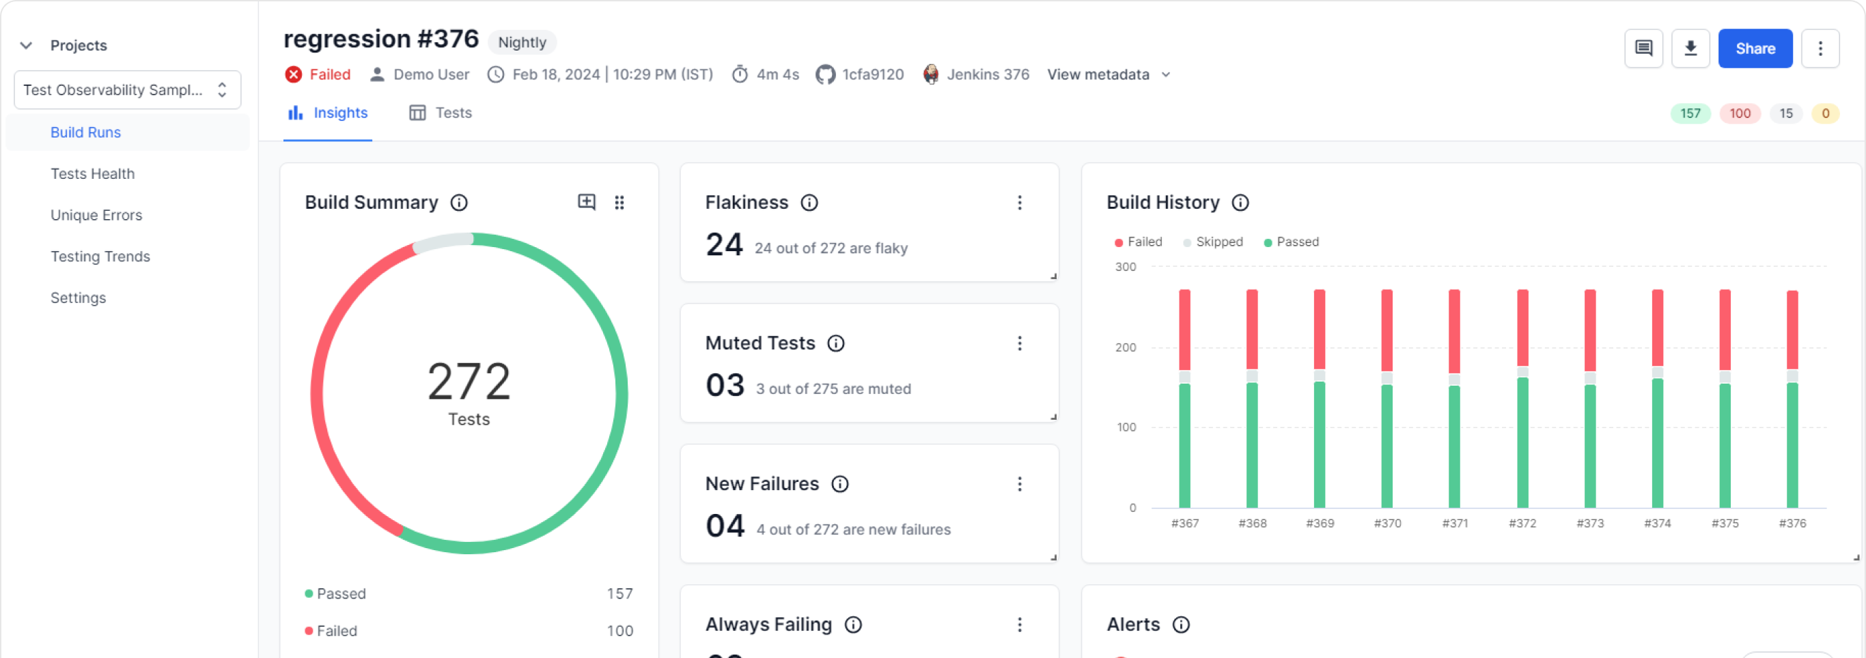The width and height of the screenshot is (1866, 658).
Task: Click the red Failed status icon
Action: click(294, 74)
